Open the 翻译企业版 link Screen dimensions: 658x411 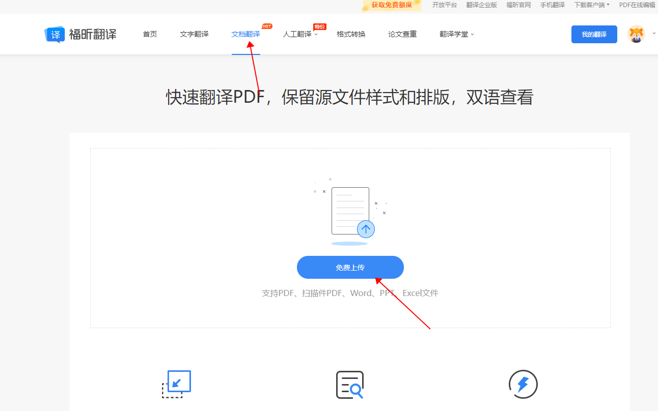482,5
